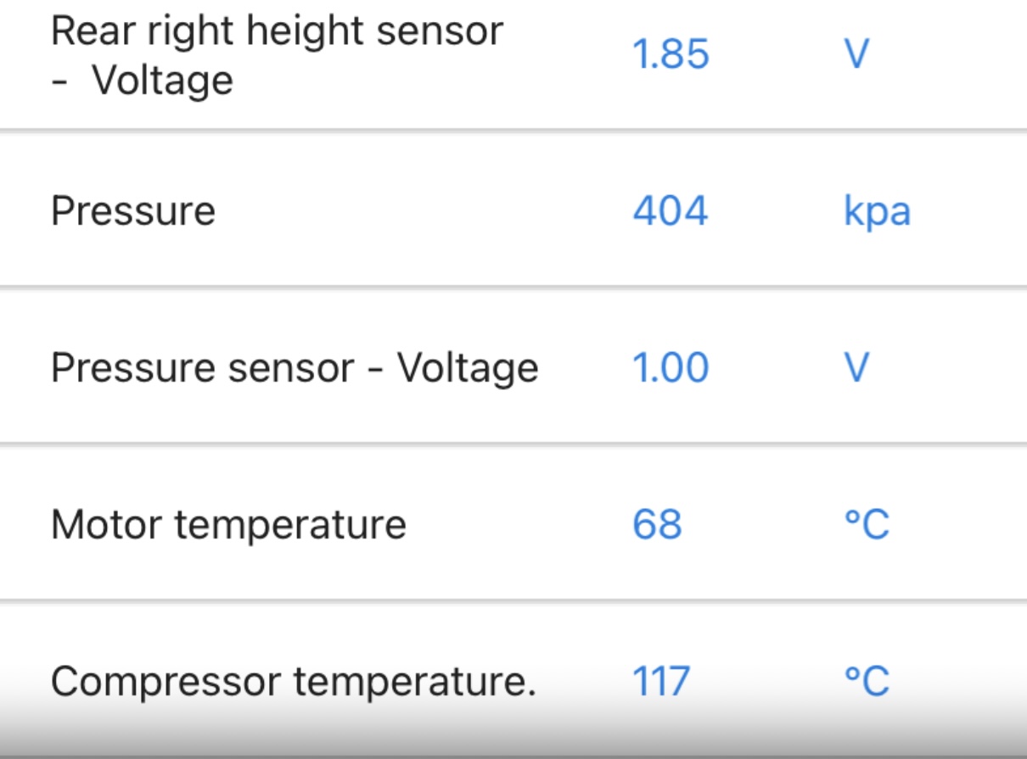Click the kpa unit label
1027x759 pixels.
[x=877, y=212]
